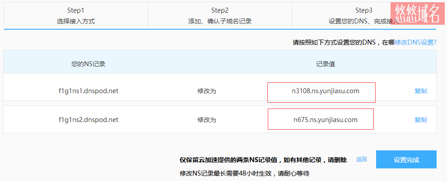447x181 pixels.
Task: Click the f1g1ns2.dnspod.net NS record
Action: coord(88,120)
